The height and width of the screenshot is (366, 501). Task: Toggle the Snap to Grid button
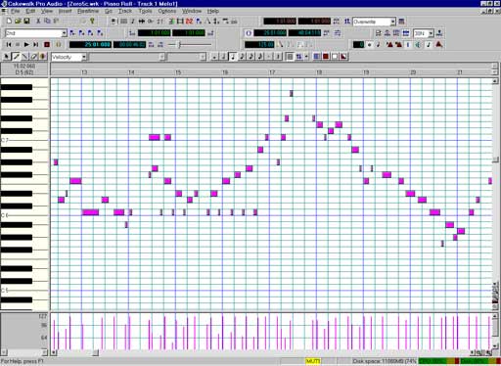pos(290,57)
